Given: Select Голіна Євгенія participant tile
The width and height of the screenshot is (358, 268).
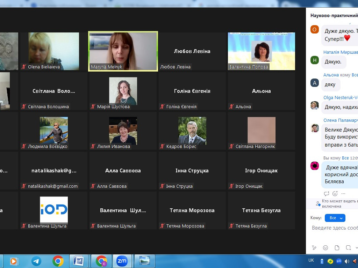Looking at the screenshot, I should (x=192, y=91).
